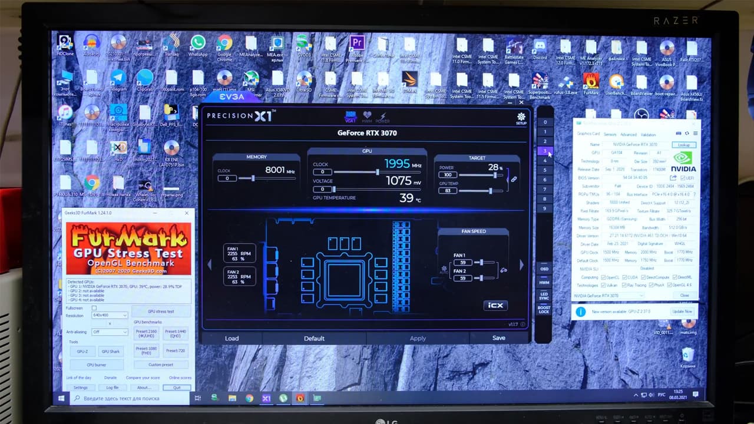Select the VGA1 icon in Precision X1

click(x=350, y=116)
